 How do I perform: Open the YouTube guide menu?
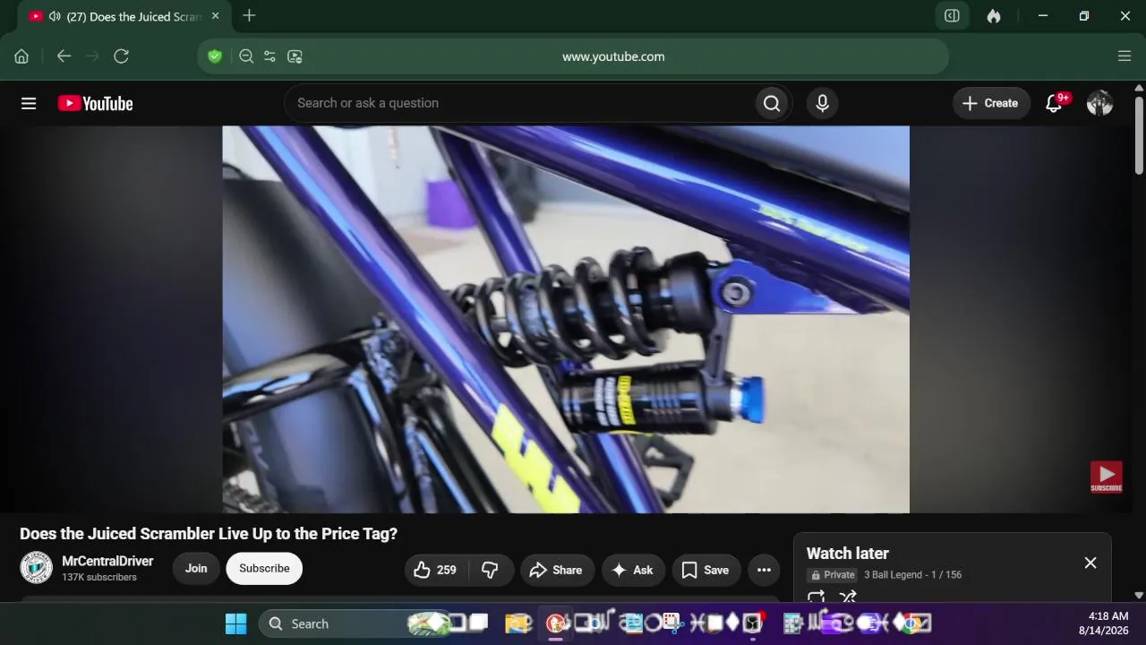pos(29,104)
